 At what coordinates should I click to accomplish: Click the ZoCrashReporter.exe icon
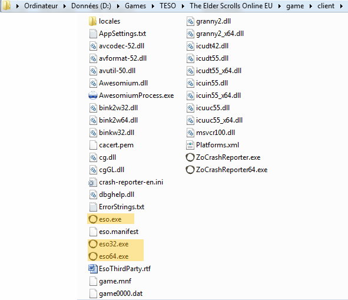pos(190,157)
